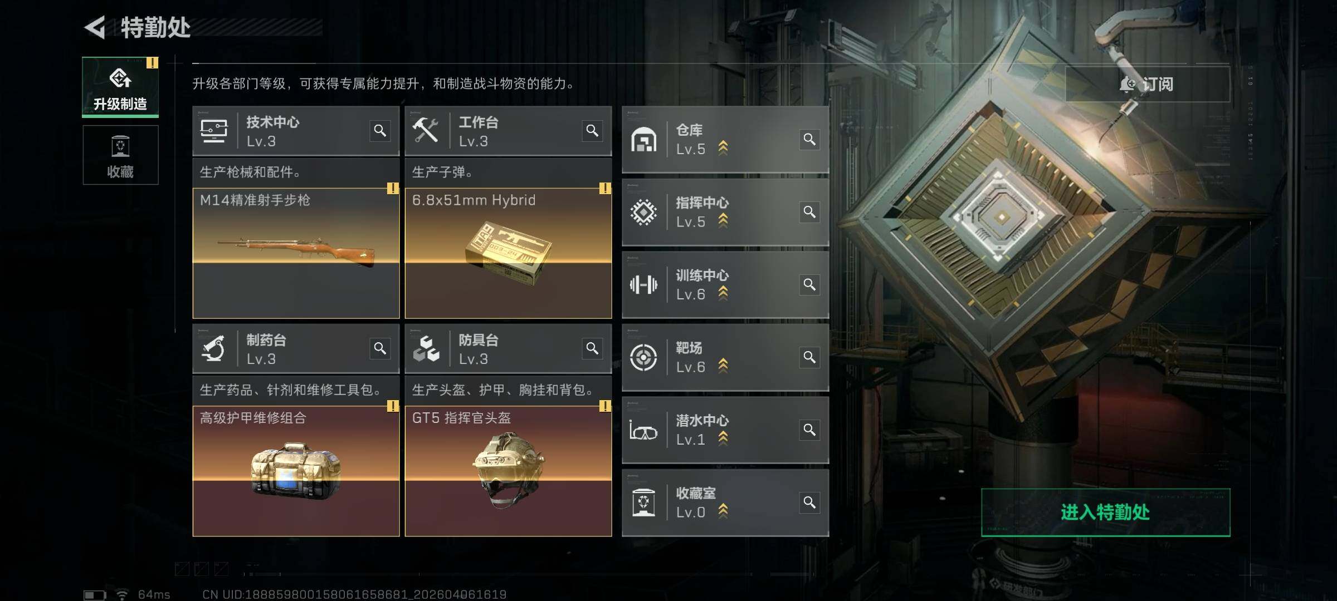Viewport: 1337px width, 601px height.
Task: Go back using the arrow beside 特勤处
Action: pyautogui.click(x=95, y=27)
